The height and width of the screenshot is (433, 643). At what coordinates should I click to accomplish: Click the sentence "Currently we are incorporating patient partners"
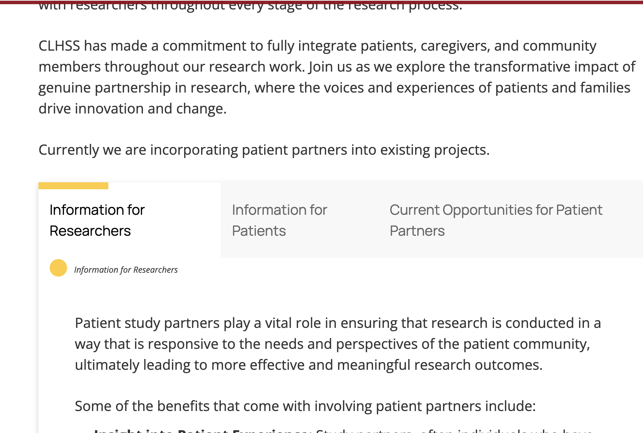point(264,150)
